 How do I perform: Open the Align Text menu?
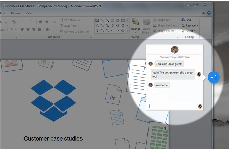pos(69,26)
